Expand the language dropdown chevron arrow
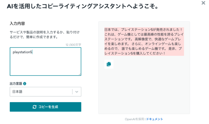 77,92
